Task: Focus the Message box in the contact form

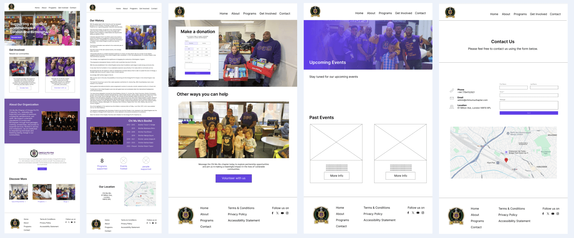Action: point(529,105)
